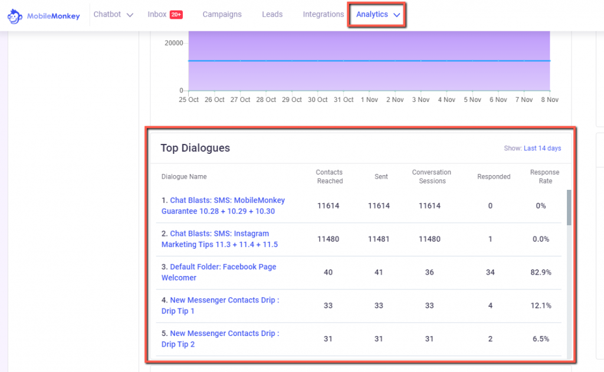Click the blue line on the chart
Image resolution: width=604 pixels, height=372 pixels.
(369, 61)
